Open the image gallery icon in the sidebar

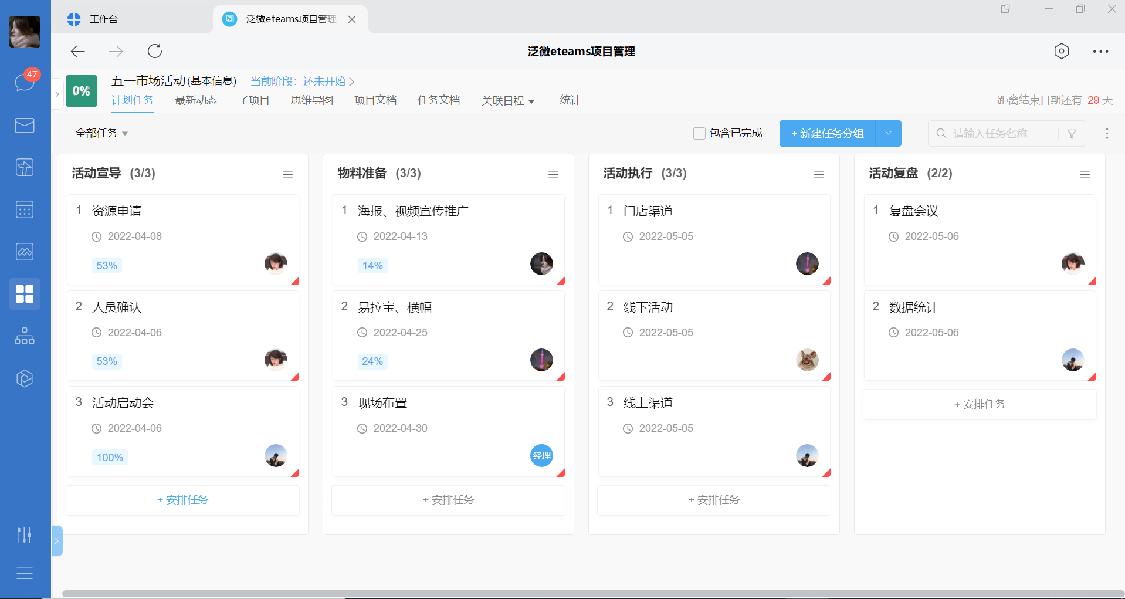point(24,252)
